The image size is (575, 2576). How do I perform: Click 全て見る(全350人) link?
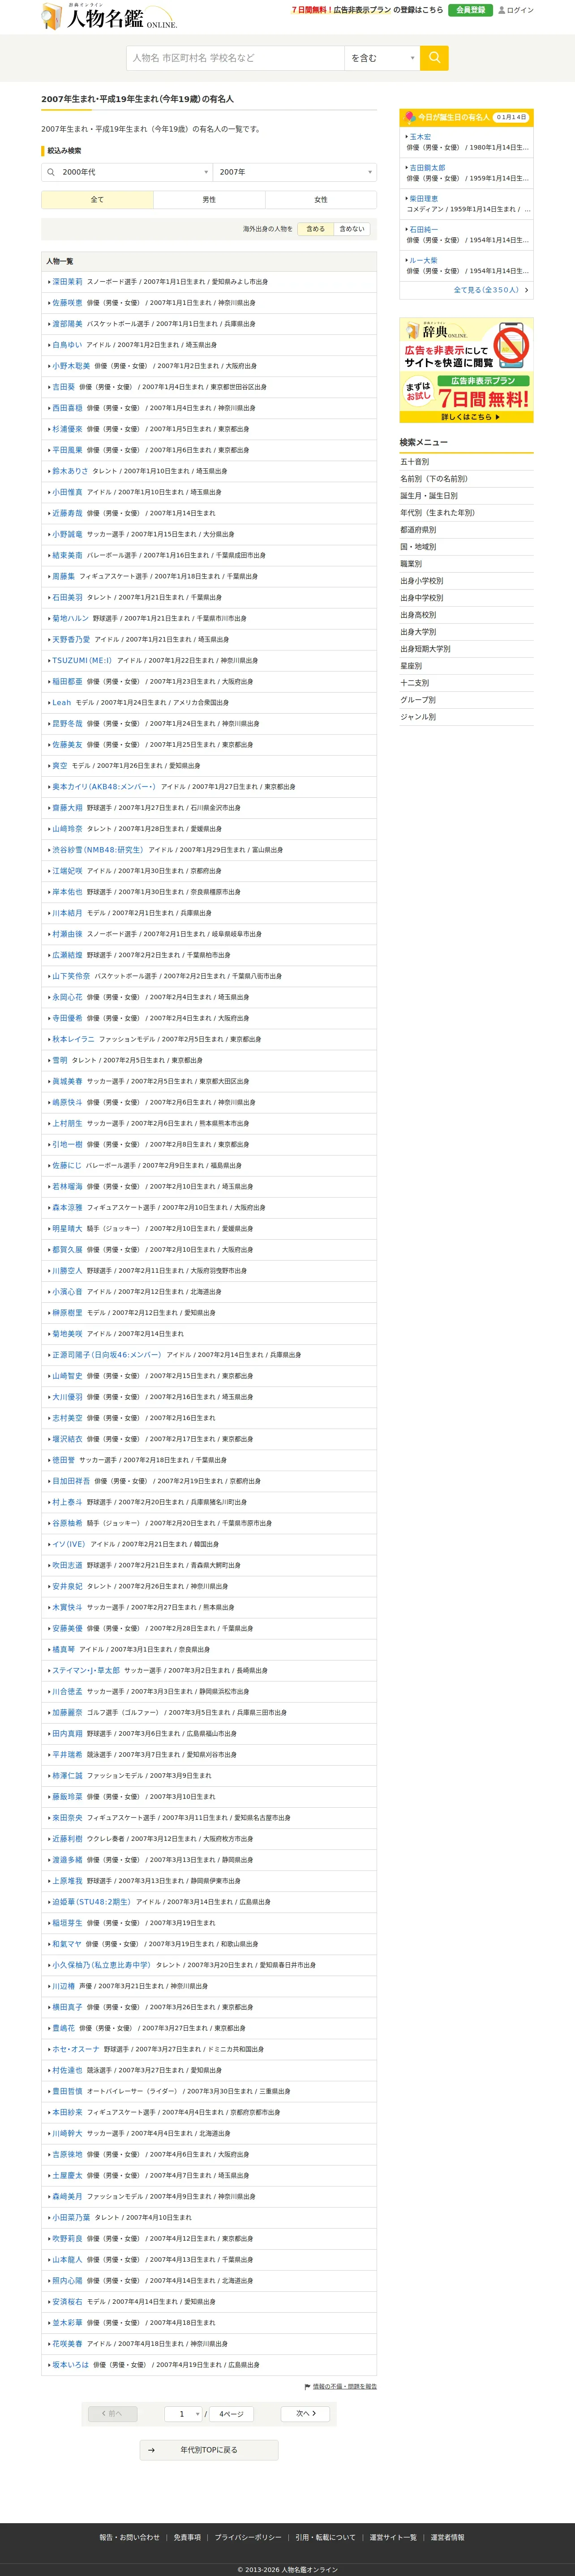click(486, 290)
